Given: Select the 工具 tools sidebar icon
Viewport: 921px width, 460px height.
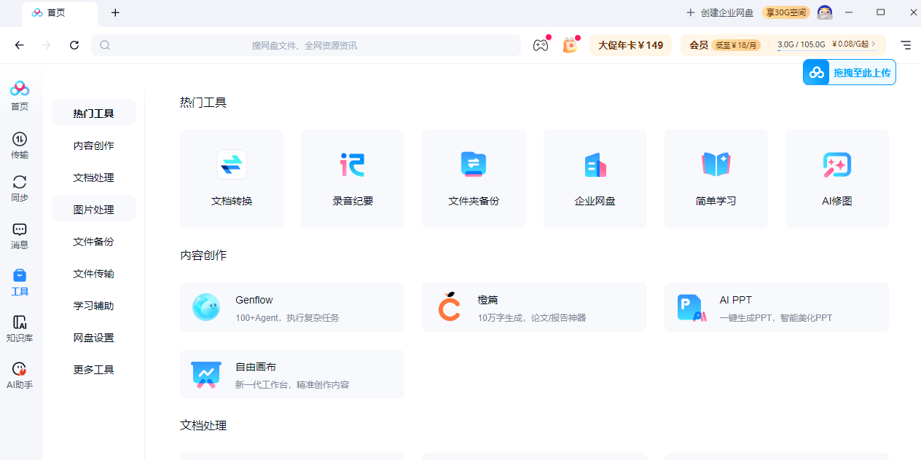Looking at the screenshot, I should 20,282.
